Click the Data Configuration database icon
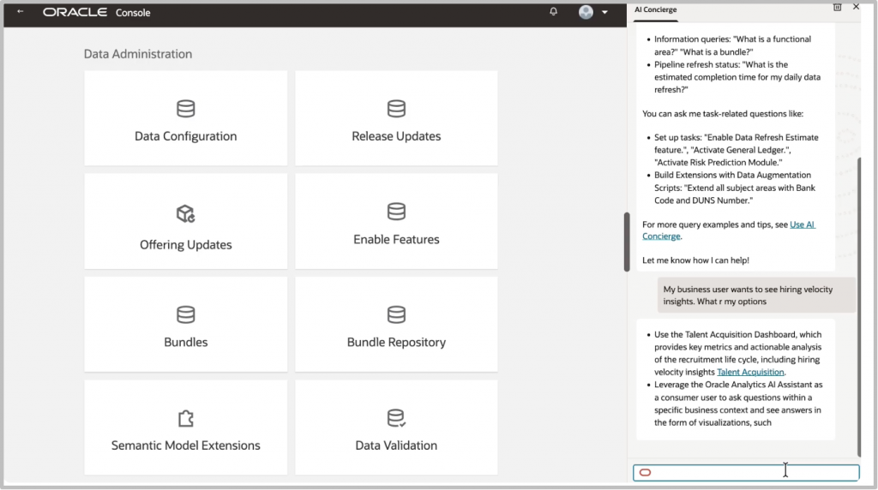This screenshot has width=878, height=490. (x=185, y=109)
